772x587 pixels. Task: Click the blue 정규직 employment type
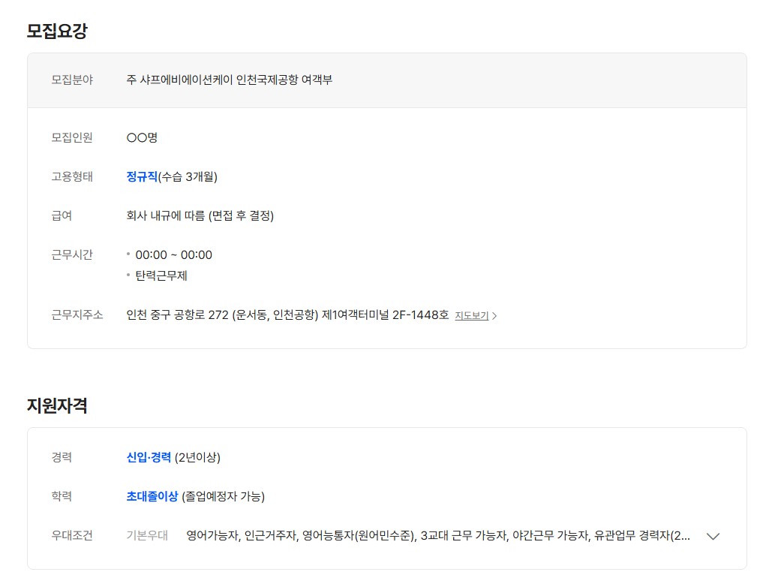tap(142, 177)
